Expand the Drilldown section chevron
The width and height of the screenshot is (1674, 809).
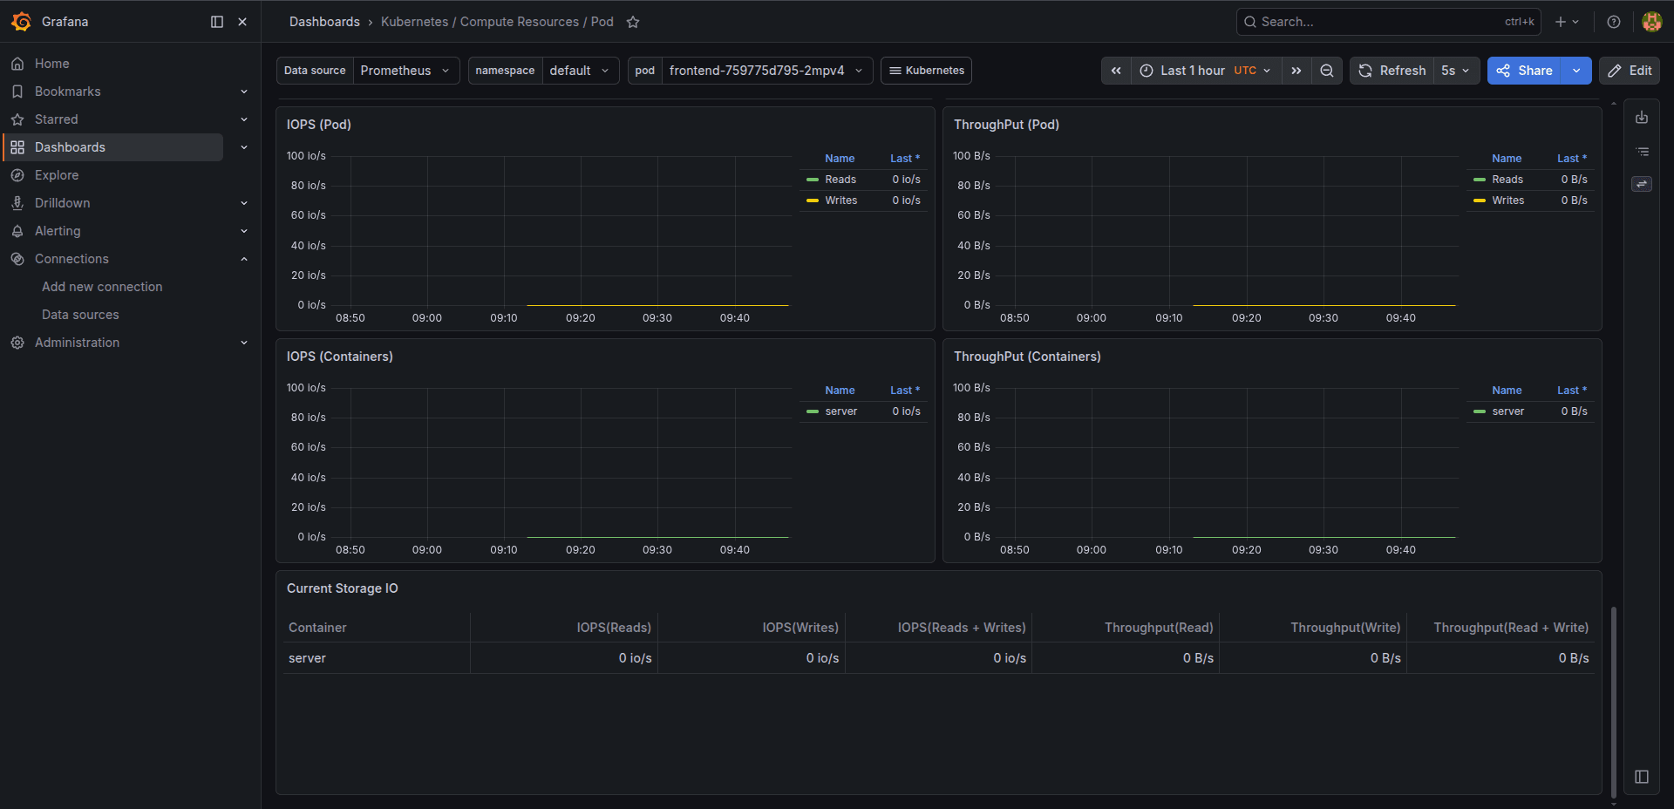pos(244,203)
